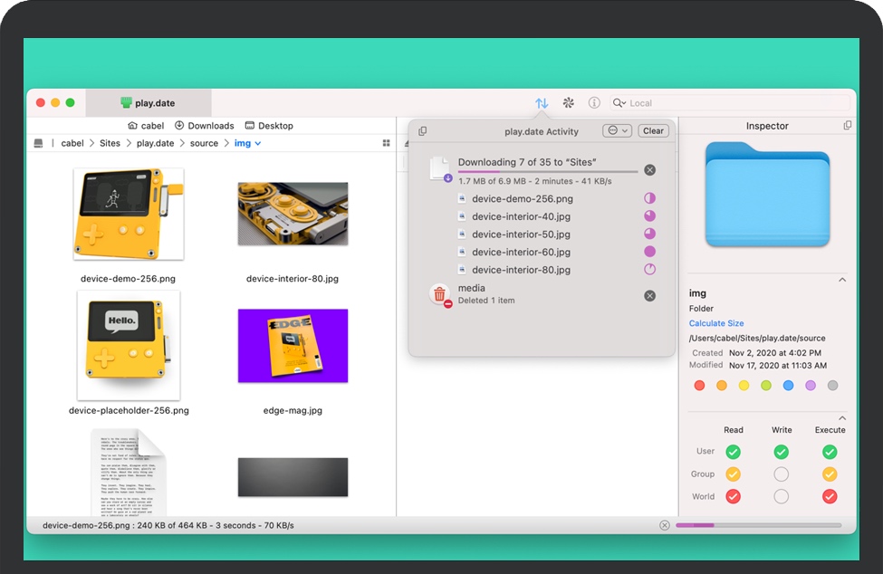The height and width of the screenshot is (574, 883).
Task: Open the img folder path dropdown
Action: pos(247,143)
